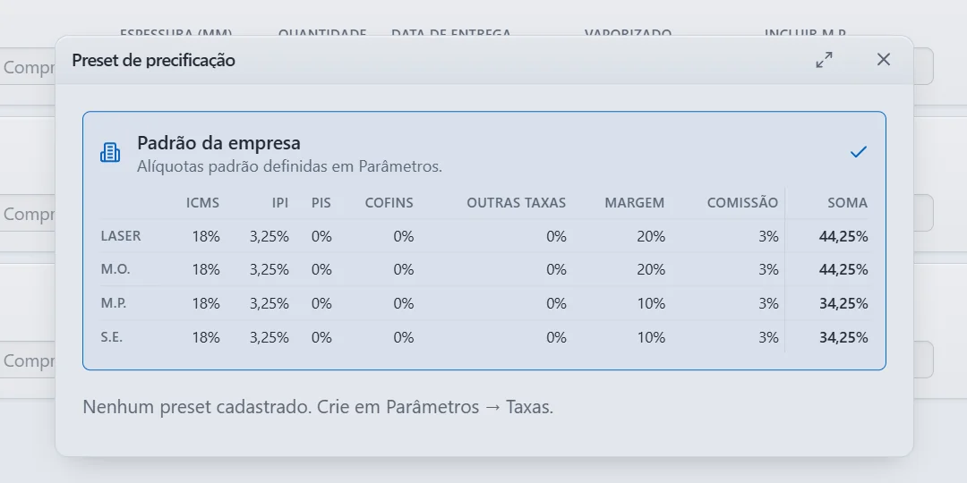Viewport: 967px width, 483px height.
Task: Click the LASER row ICMS value 18%
Action: tap(206, 236)
